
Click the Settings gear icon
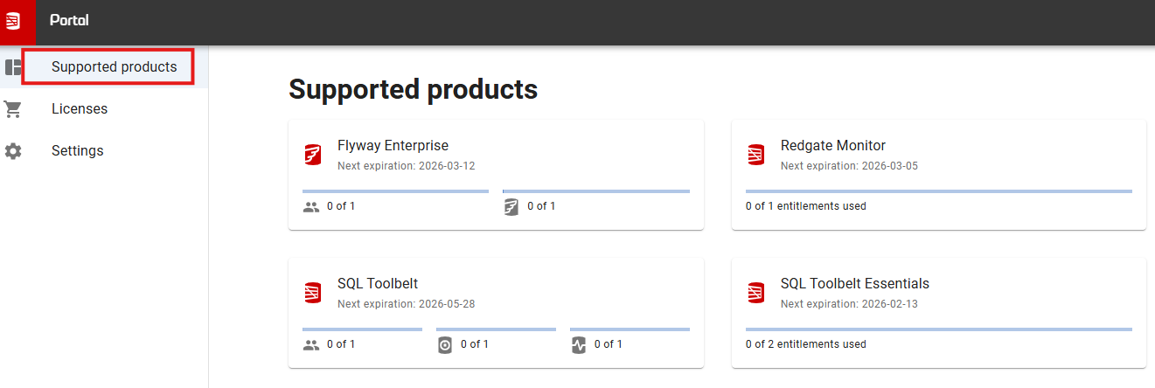tap(13, 151)
